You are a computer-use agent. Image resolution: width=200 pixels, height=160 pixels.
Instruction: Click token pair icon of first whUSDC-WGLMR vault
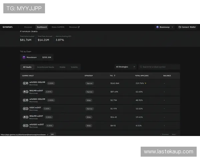[25, 83]
